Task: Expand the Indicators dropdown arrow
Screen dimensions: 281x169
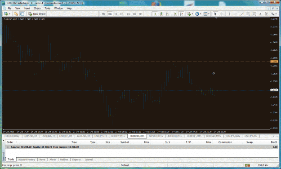Action: 192,14
